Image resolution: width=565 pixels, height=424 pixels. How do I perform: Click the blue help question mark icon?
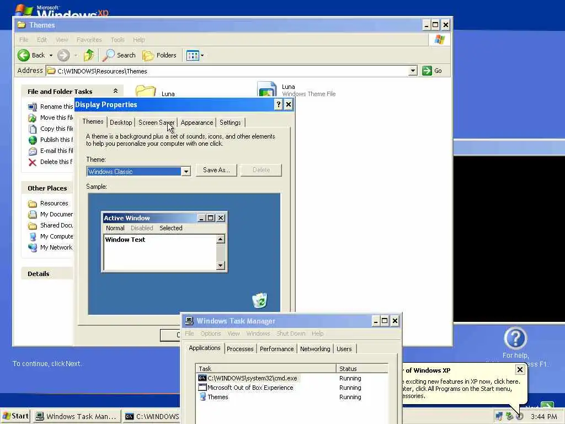pos(516,338)
